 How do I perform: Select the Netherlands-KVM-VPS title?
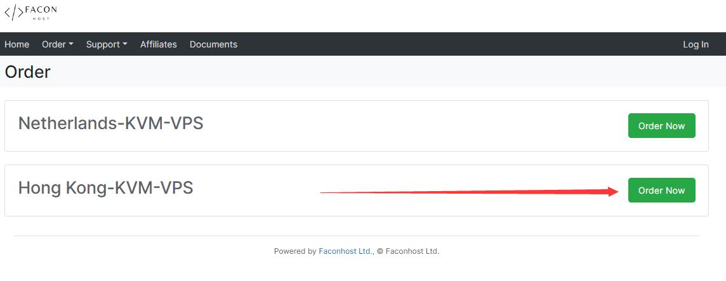110,123
